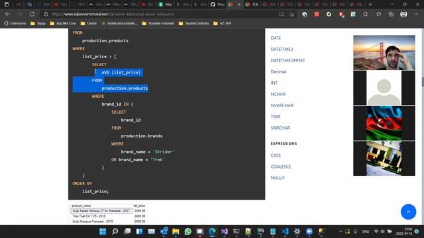
Task: Open the Extensions bookmark
Action: tap(15, 24)
